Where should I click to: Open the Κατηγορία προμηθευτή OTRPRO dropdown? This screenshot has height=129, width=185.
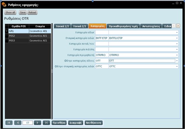pos(177,55)
